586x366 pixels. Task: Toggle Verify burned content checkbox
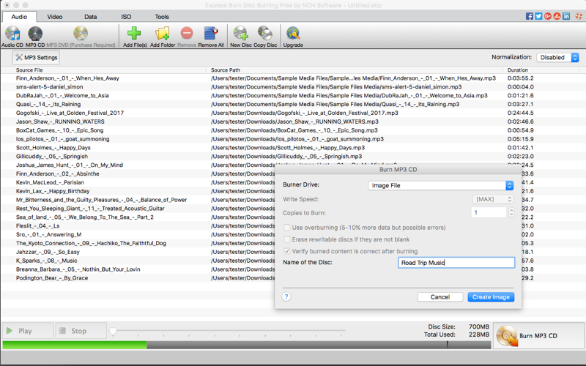pyautogui.click(x=287, y=251)
